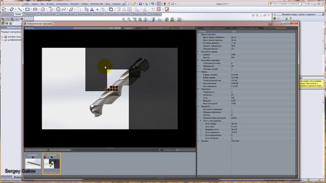This screenshot has height=183, width=326.
Task: Open the Справка menu
Action: pos(116,4)
